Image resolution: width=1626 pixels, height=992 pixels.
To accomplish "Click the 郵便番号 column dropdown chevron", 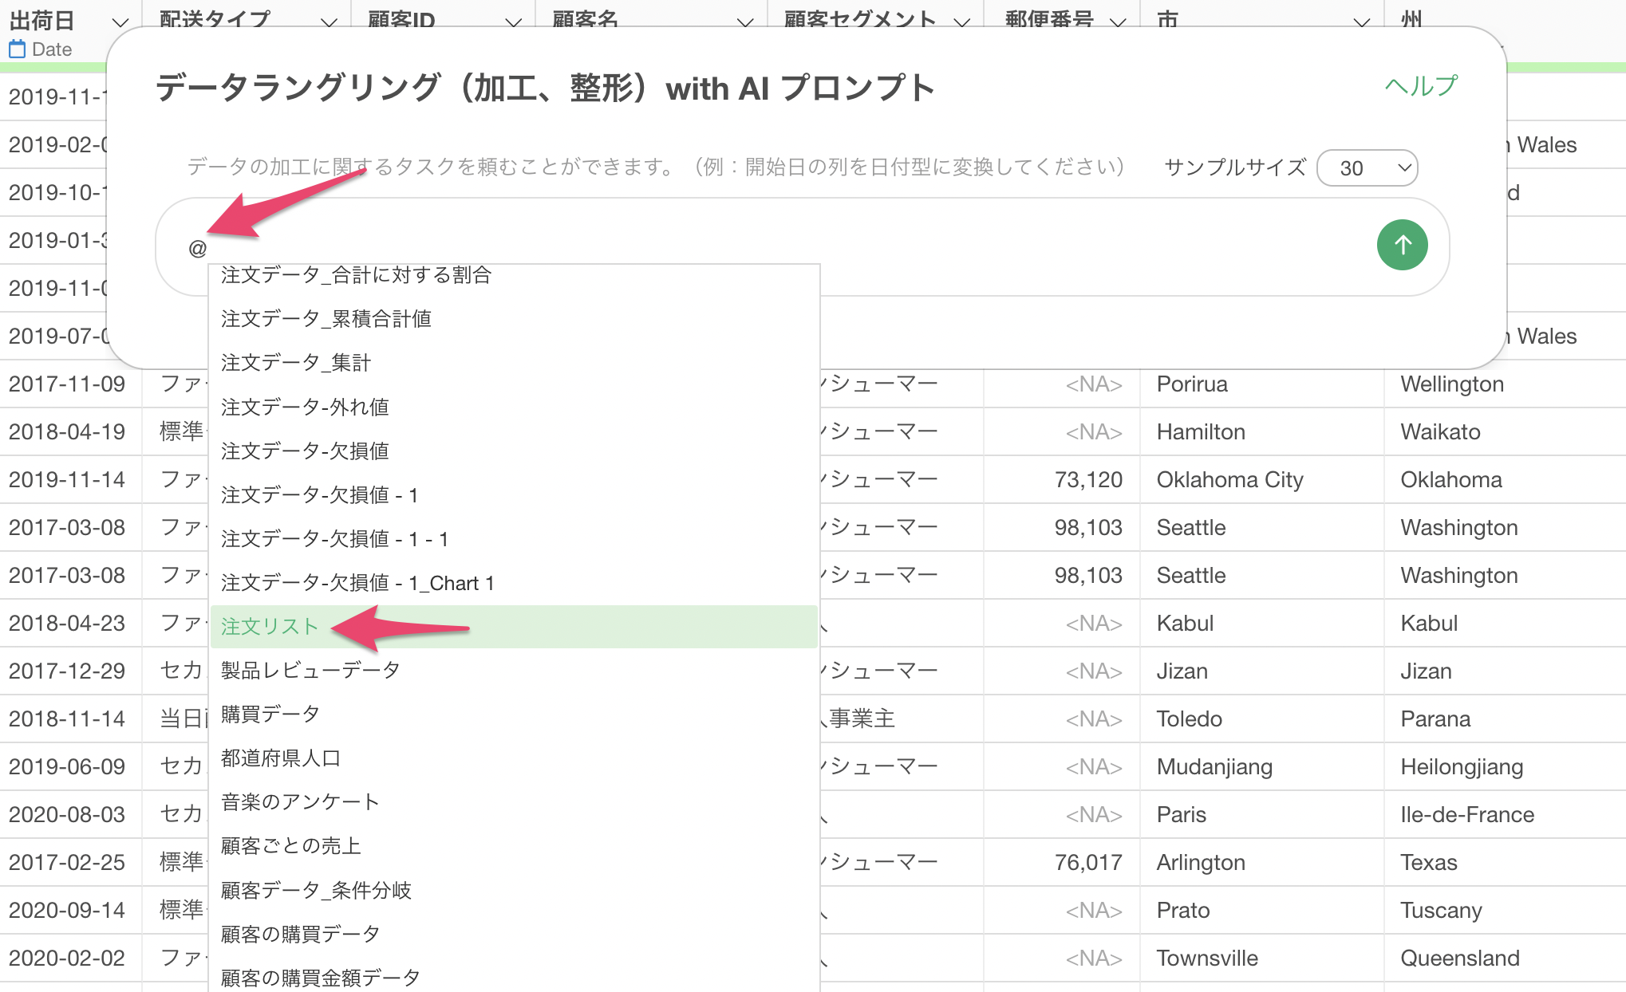I will tap(1119, 22).
